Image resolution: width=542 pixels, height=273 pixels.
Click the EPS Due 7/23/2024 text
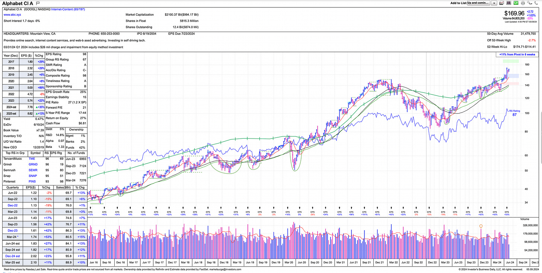pyautogui.click(x=182, y=34)
